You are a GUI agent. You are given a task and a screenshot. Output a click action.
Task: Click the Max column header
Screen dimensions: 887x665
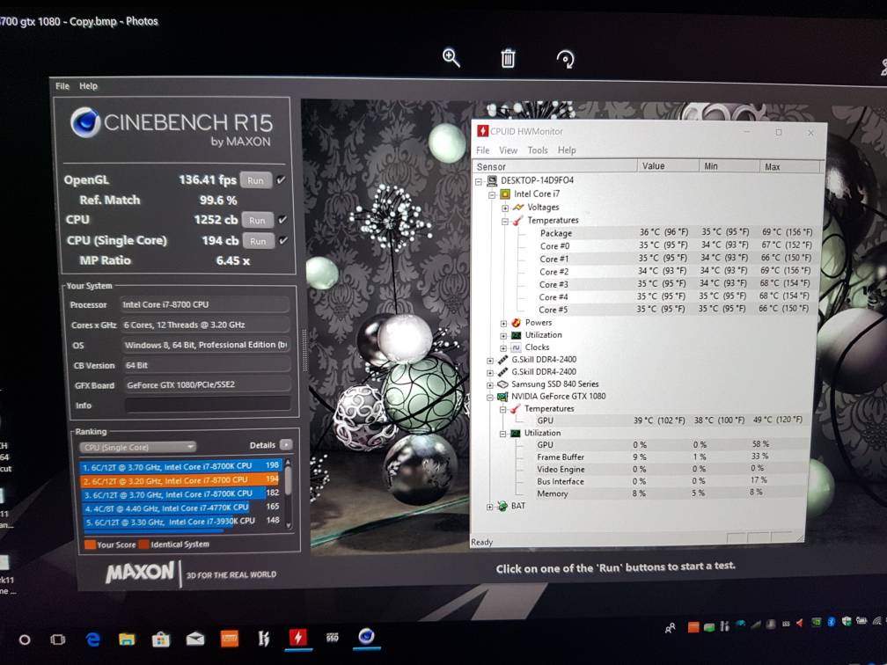pyautogui.click(x=789, y=167)
